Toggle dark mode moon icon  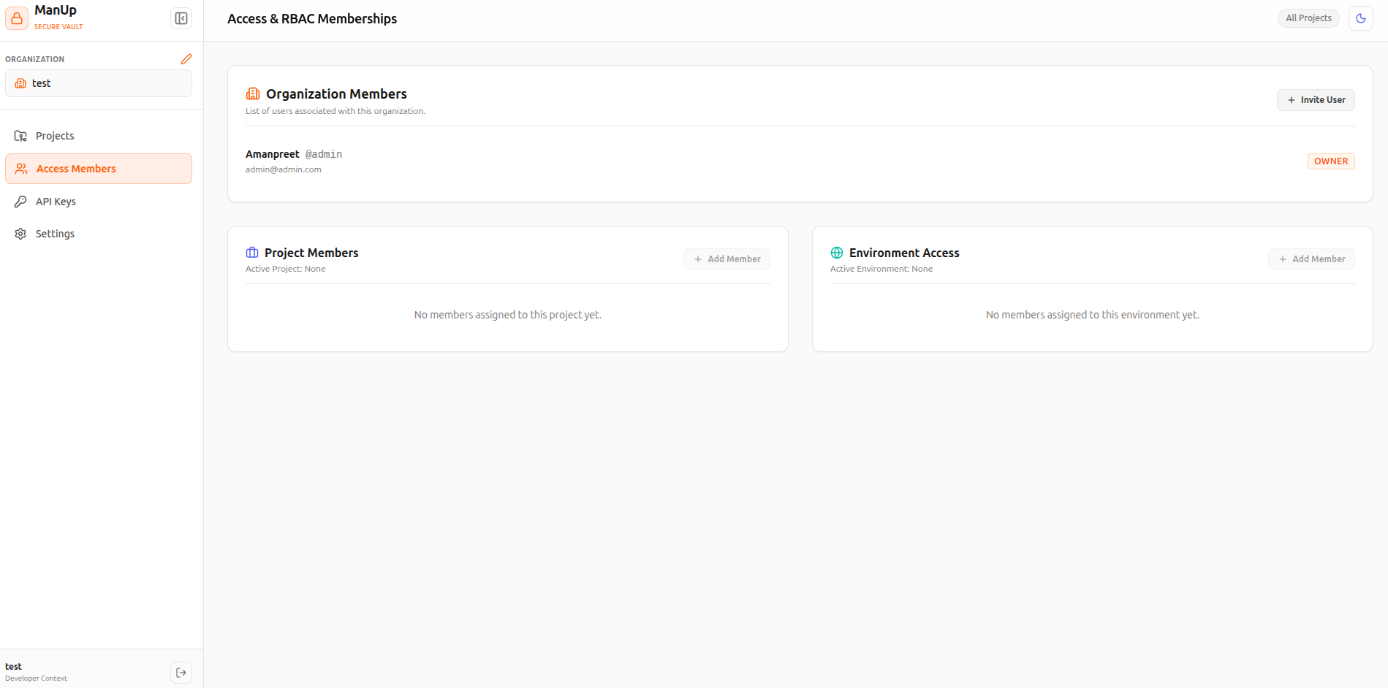pyautogui.click(x=1361, y=18)
